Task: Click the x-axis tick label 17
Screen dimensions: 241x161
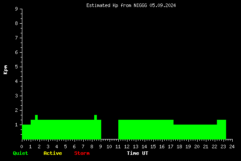Action: point(170,147)
